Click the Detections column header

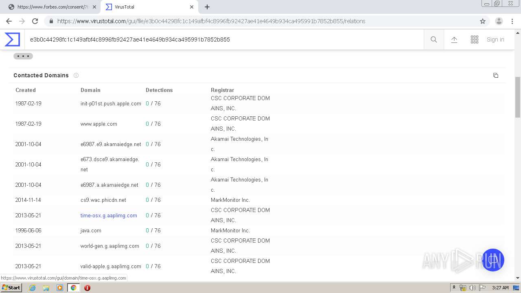[x=159, y=90]
